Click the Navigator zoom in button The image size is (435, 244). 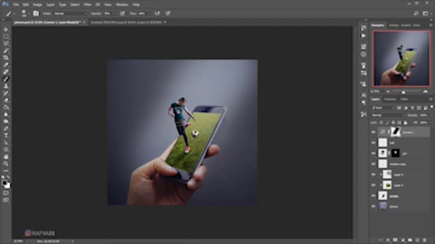(x=425, y=91)
